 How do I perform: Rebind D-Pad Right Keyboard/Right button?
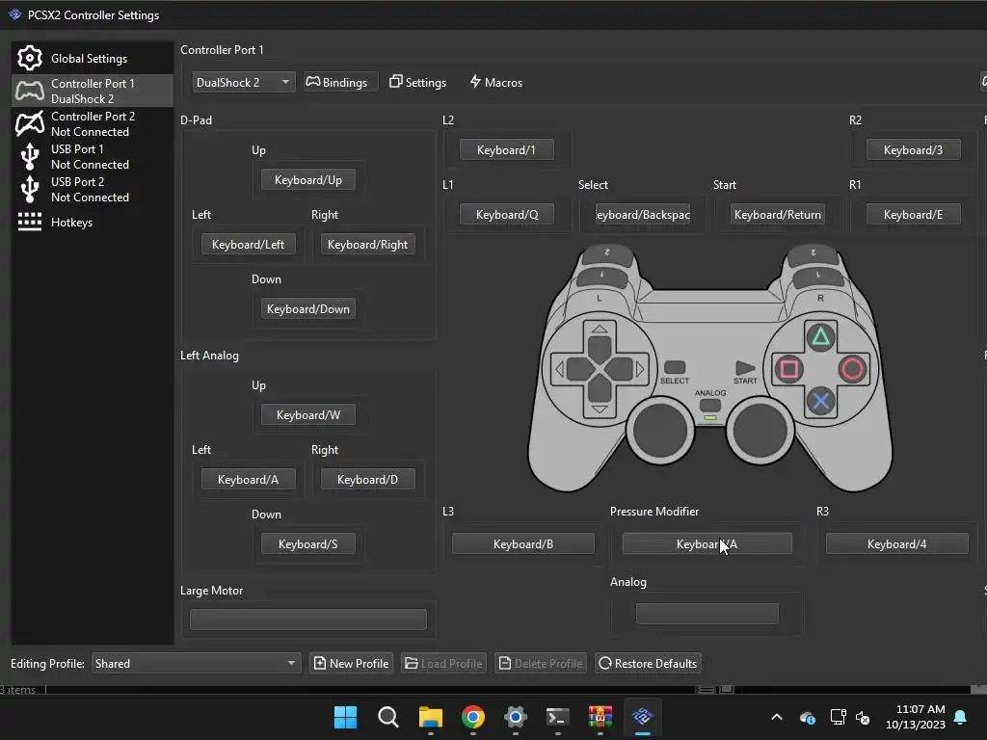click(x=367, y=244)
